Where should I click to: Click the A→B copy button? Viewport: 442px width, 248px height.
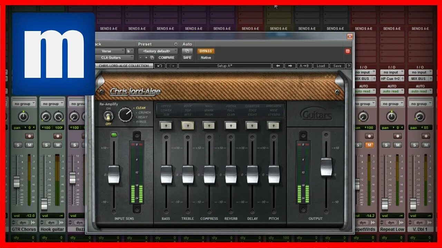[x=304, y=66]
